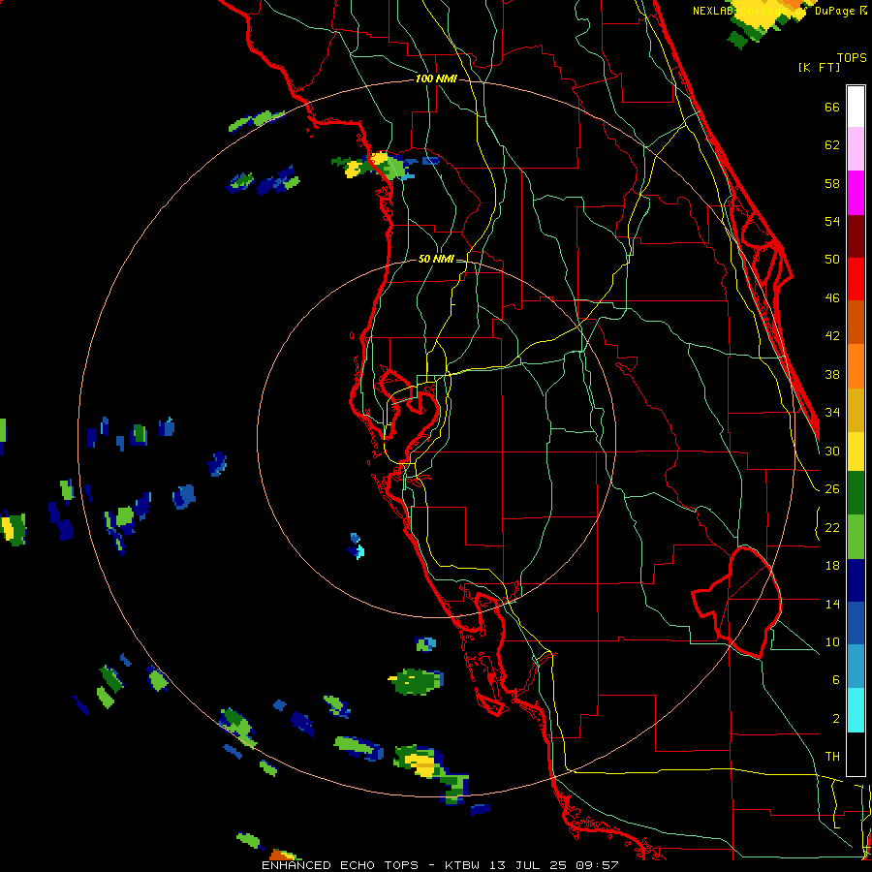This screenshot has width=872, height=872.
Task: Click the legend value '26'
Action: pos(832,489)
